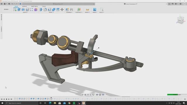Open Windows Start menu
The height and width of the screenshot is (105, 187).
tap(2, 103)
